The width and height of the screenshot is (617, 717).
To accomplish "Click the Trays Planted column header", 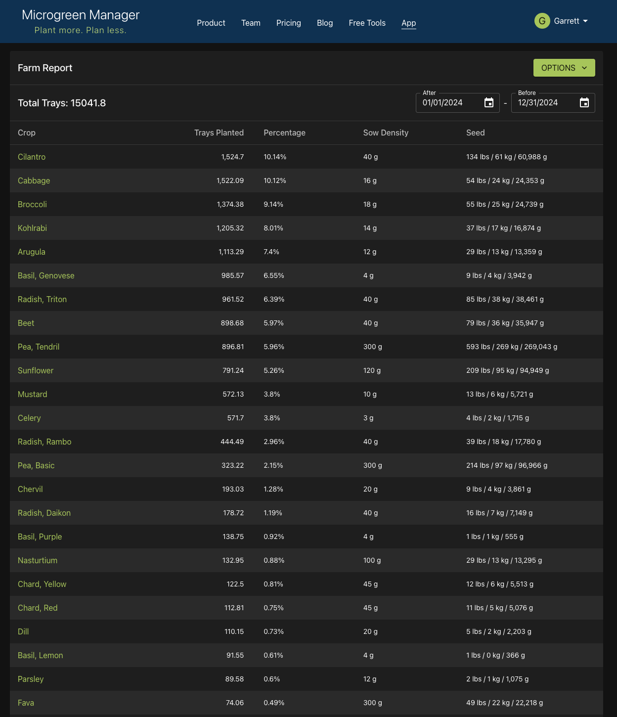I will (219, 133).
